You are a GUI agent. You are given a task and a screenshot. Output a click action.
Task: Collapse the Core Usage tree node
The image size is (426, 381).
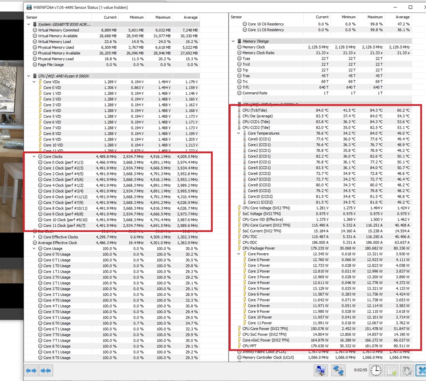(x=34, y=248)
